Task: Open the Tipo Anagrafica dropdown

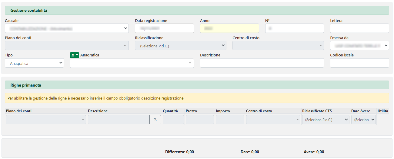Action: (34, 63)
